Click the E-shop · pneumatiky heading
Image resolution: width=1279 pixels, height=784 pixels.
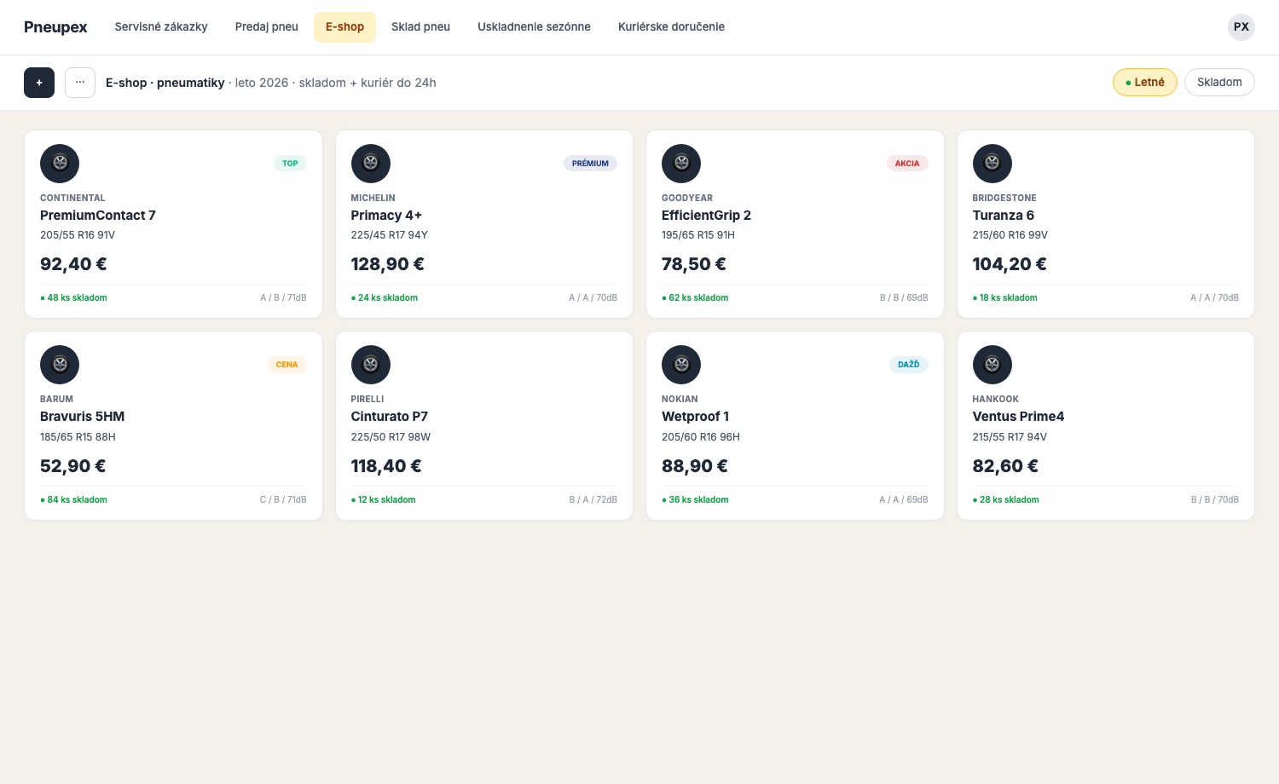[x=165, y=83]
